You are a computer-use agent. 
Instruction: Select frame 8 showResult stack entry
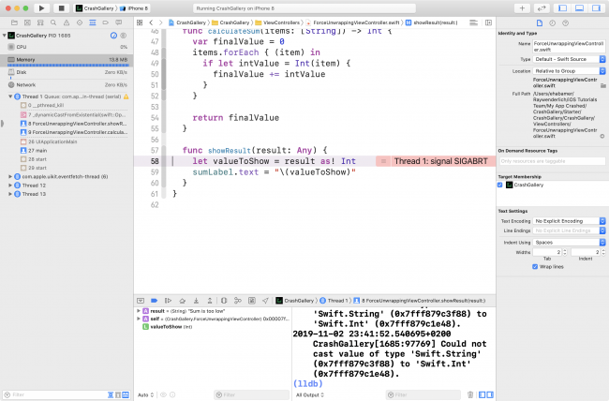pos(75,123)
